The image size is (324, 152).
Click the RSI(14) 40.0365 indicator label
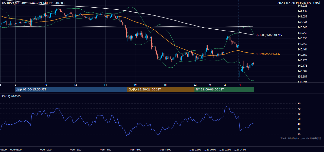tap(11, 96)
